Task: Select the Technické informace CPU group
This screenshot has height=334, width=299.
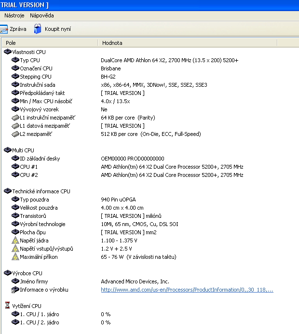Action: point(41,191)
